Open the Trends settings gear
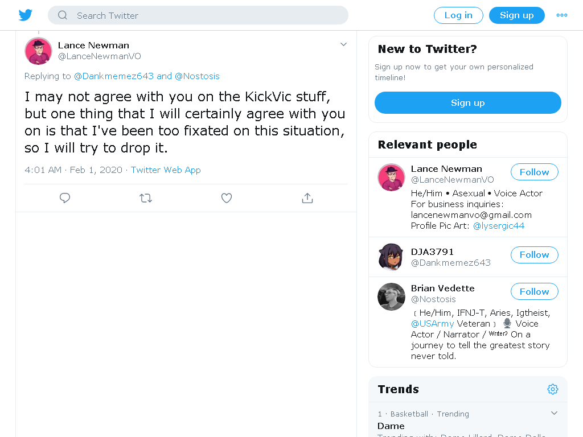The image size is (583, 437). point(552,389)
